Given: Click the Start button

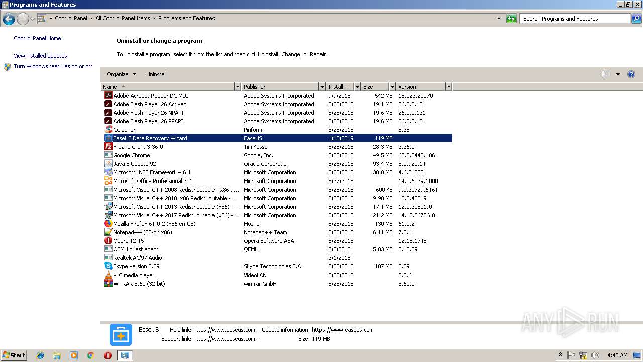Looking at the screenshot, I should [x=14, y=355].
